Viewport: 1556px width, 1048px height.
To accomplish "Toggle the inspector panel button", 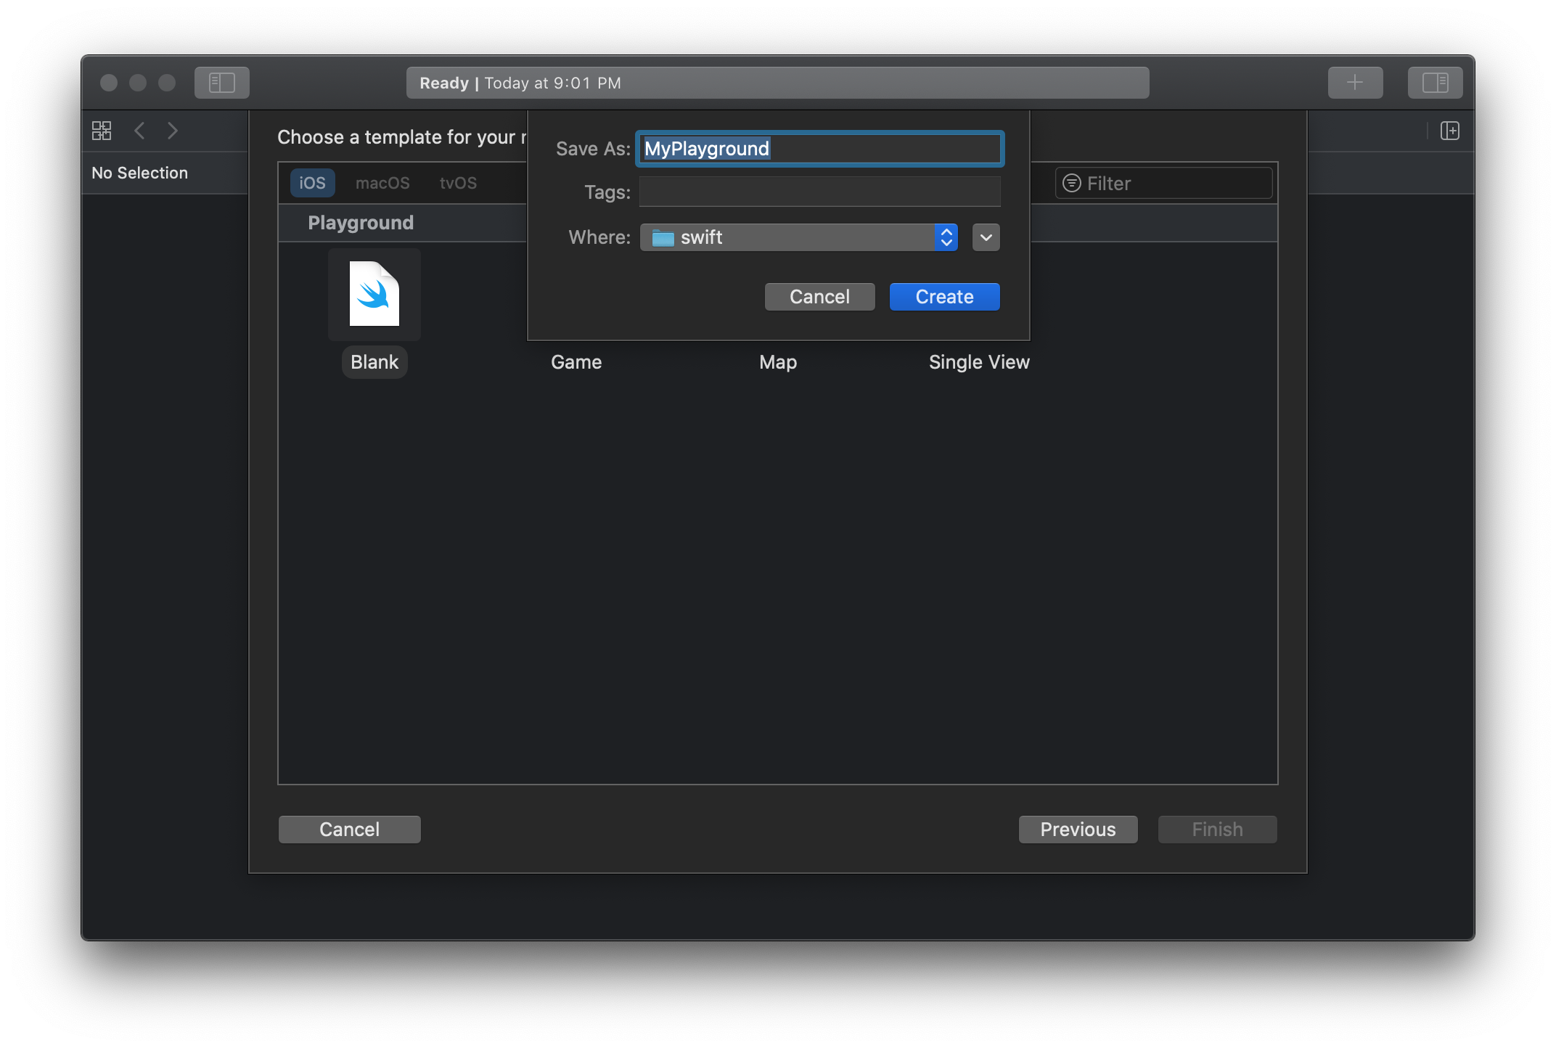I will click(1435, 83).
